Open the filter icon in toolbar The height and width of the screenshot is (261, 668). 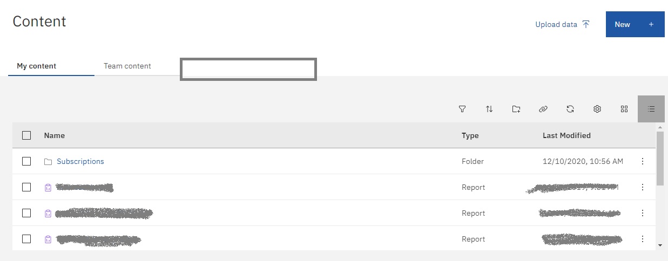coord(462,109)
